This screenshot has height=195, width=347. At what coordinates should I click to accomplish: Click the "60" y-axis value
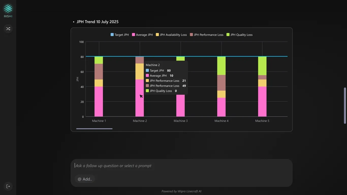click(x=82, y=72)
